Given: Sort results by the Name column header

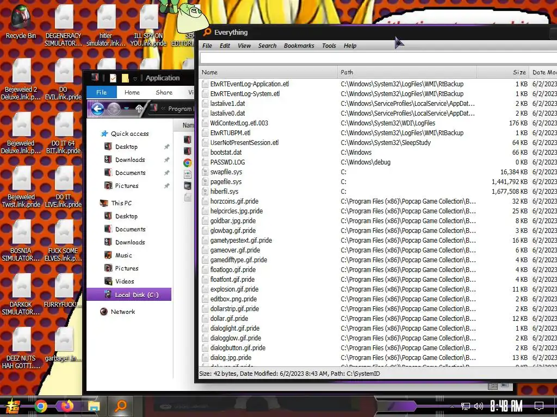Looking at the screenshot, I should [x=268, y=72].
